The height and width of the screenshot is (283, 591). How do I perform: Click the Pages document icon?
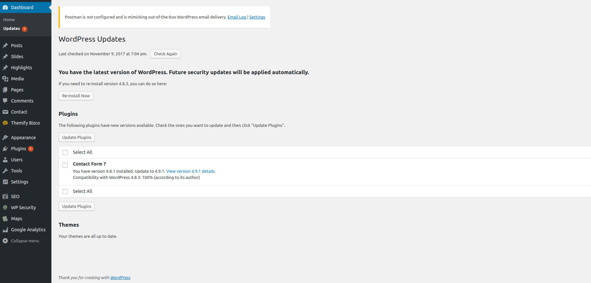tap(5, 90)
